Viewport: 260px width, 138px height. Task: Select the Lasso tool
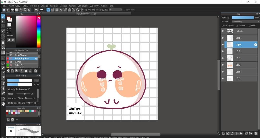3,63
